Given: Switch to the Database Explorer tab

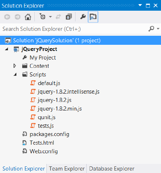Looking at the screenshot, I should click(x=112, y=168).
